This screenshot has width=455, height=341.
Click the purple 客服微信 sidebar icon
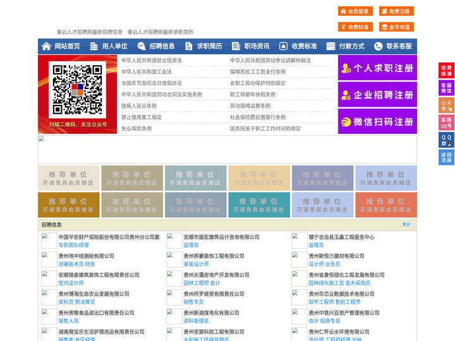[x=446, y=88]
